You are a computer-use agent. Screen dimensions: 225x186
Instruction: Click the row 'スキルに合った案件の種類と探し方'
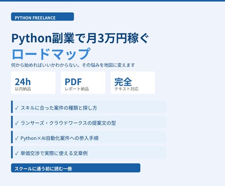click(x=89, y=107)
